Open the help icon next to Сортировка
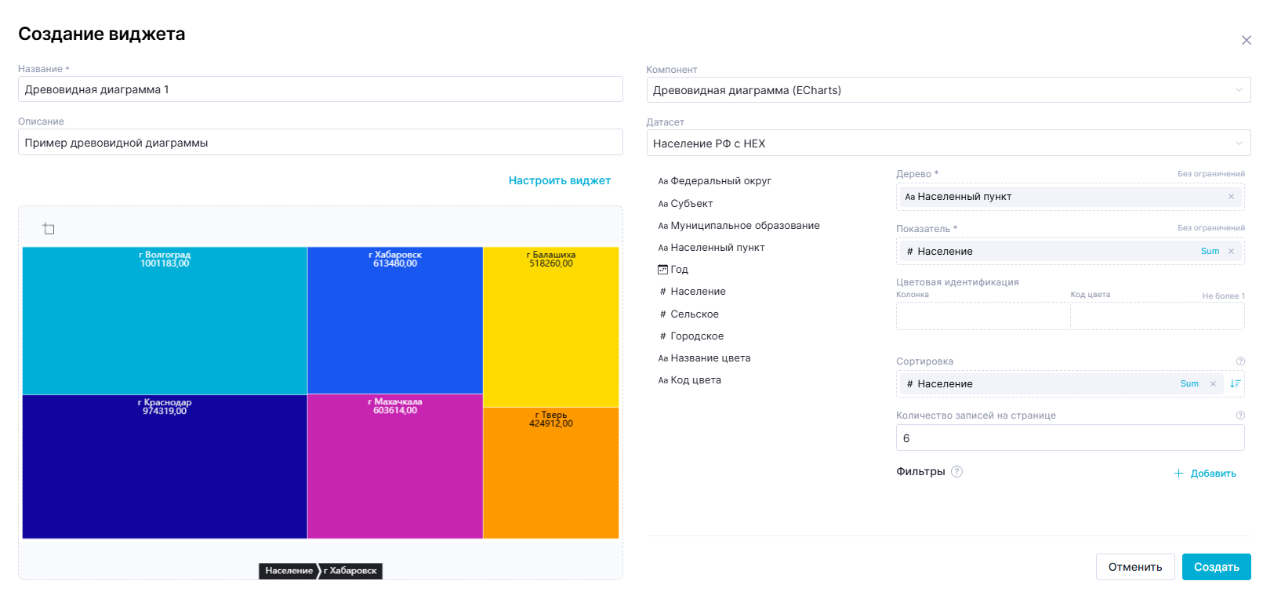The width and height of the screenshot is (1263, 599). point(1240,361)
